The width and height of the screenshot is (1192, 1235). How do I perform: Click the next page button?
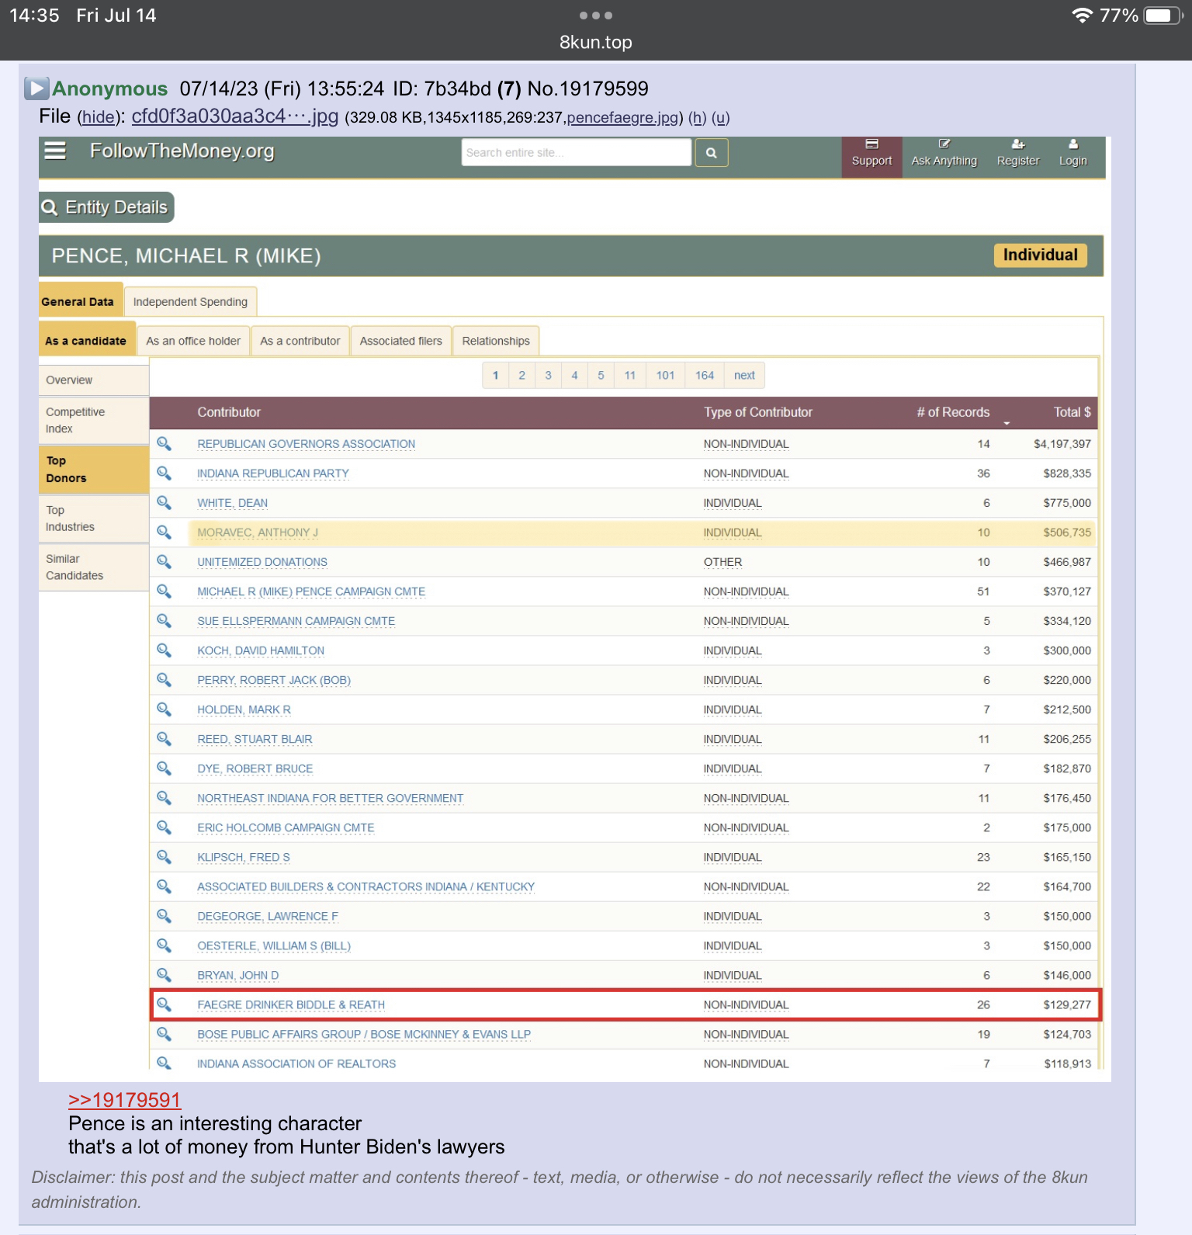pyautogui.click(x=744, y=375)
